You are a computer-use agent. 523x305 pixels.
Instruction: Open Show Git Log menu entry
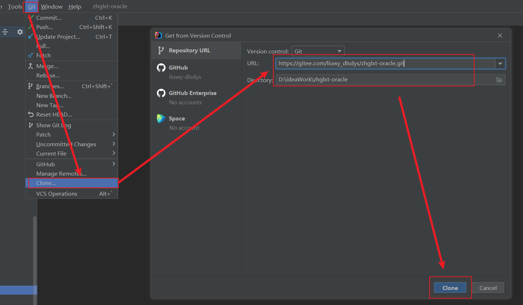pos(71,125)
